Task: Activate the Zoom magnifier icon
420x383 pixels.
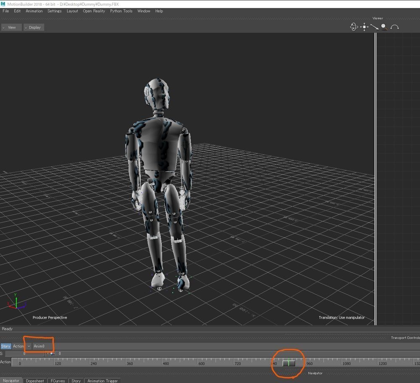Action: tap(384, 27)
